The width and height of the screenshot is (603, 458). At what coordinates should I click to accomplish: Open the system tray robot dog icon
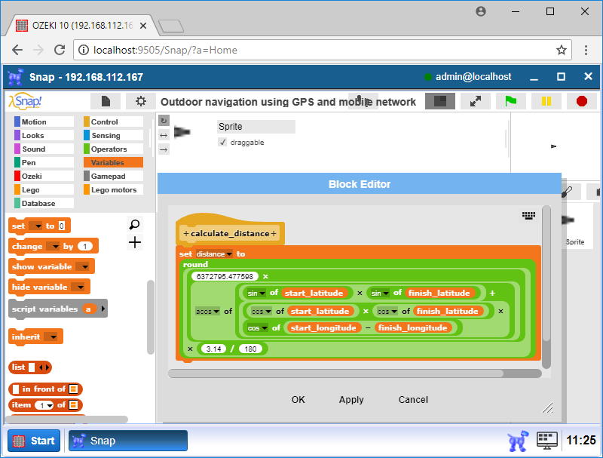click(x=518, y=441)
